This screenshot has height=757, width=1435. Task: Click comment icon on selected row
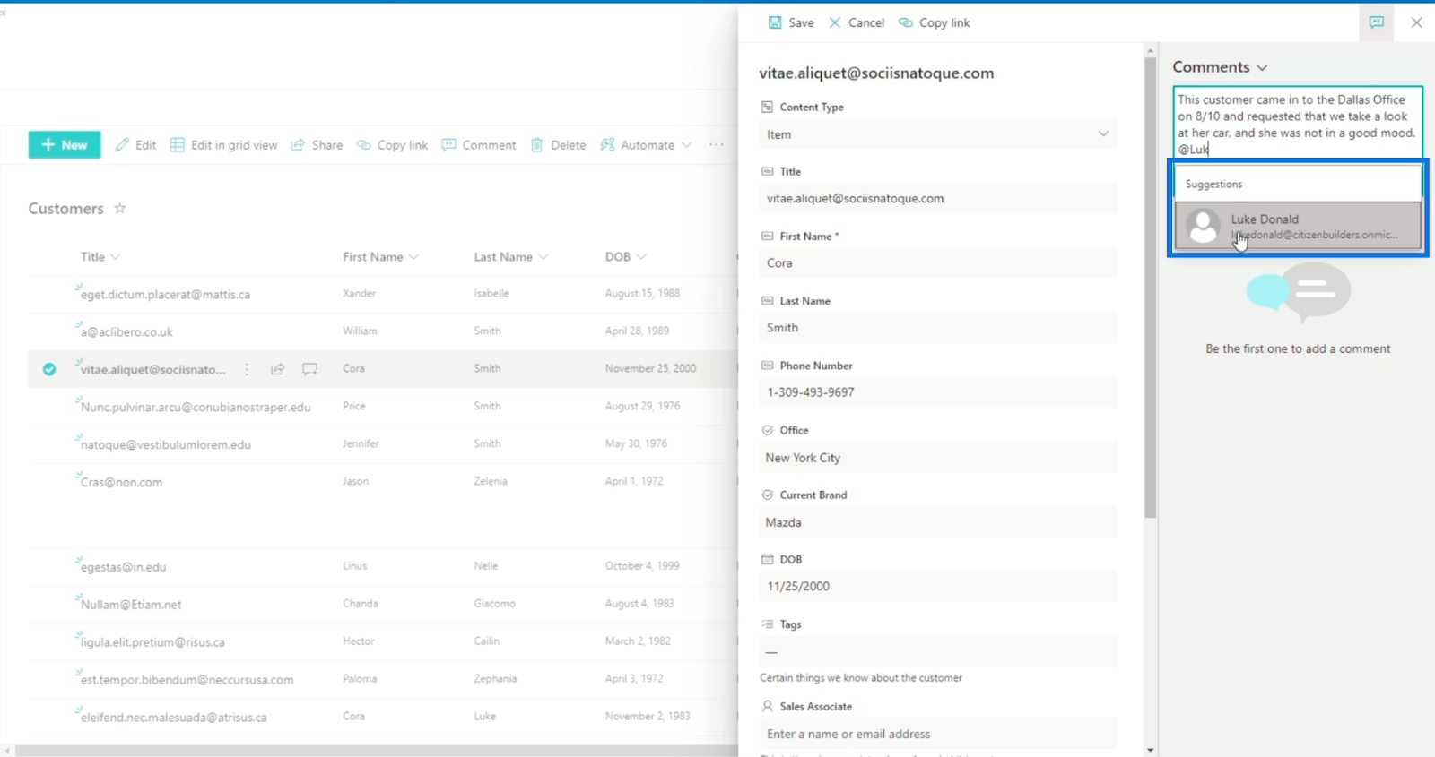tap(309, 369)
